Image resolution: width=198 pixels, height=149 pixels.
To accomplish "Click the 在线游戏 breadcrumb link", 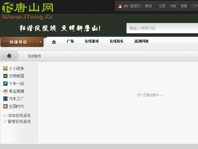I will pos(34,56).
